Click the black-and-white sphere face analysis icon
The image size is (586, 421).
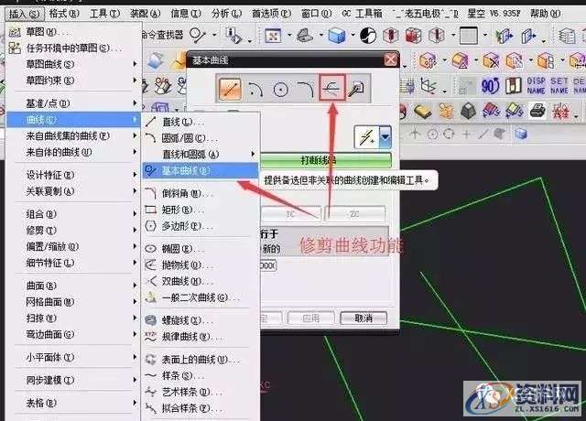tap(368, 36)
